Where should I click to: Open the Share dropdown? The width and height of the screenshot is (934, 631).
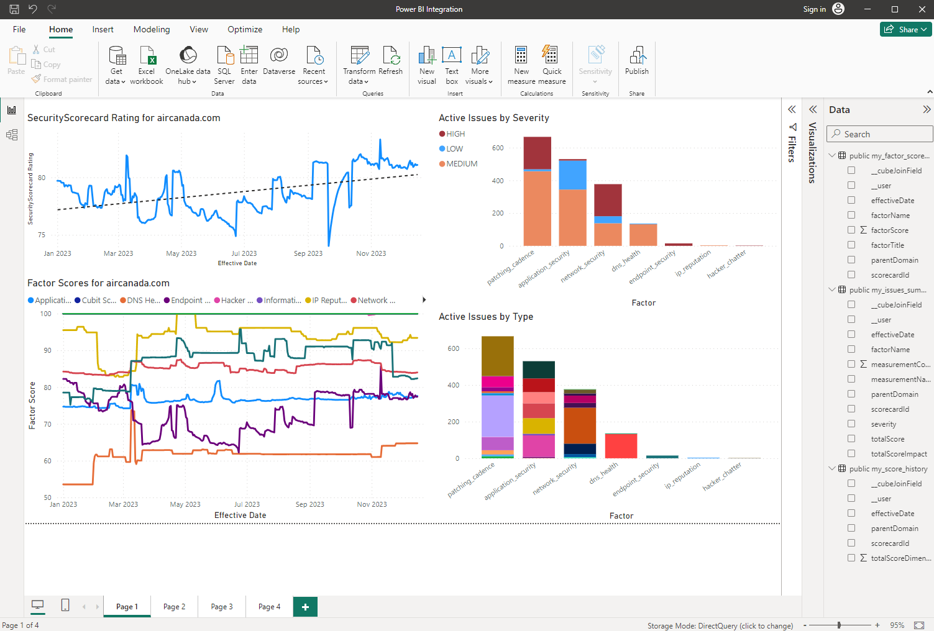point(906,29)
